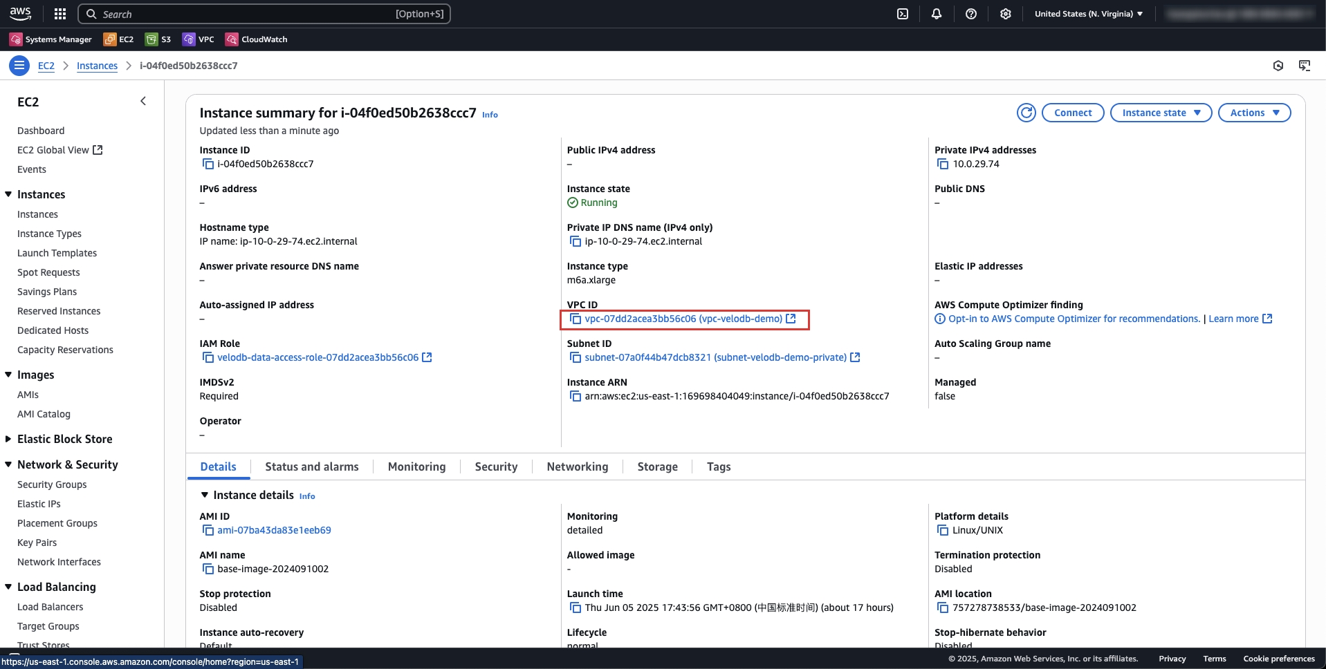Go to the EC2 breadcrumb link

(x=46, y=66)
